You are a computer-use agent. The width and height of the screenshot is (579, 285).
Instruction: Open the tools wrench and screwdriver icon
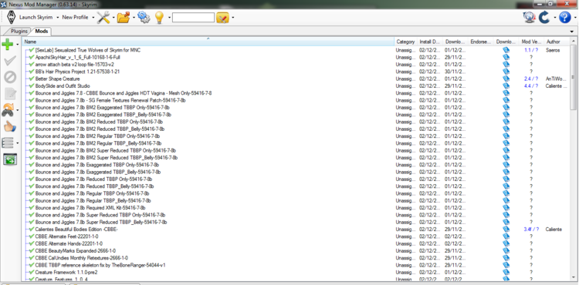(103, 17)
